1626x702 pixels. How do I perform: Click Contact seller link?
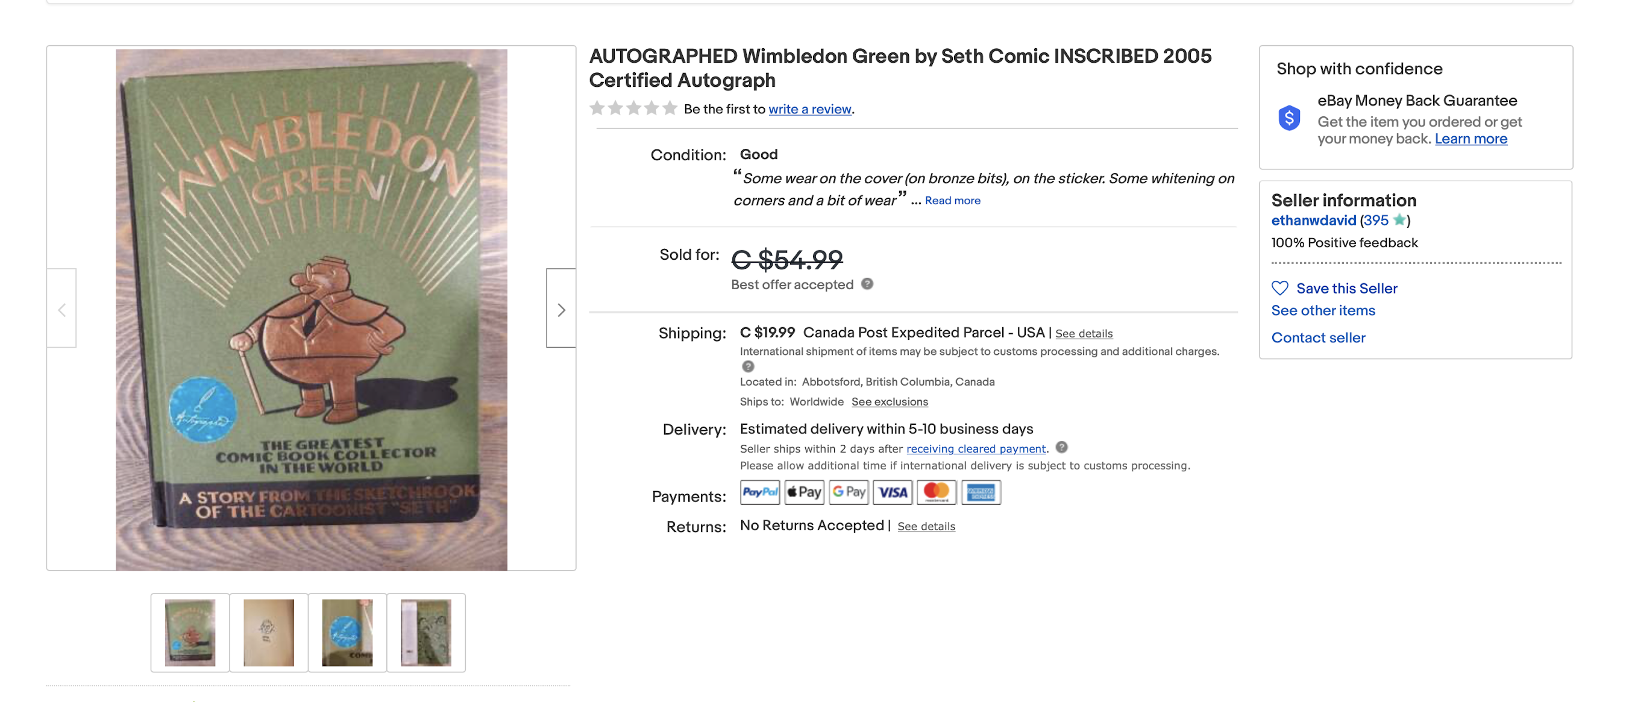[x=1318, y=337]
